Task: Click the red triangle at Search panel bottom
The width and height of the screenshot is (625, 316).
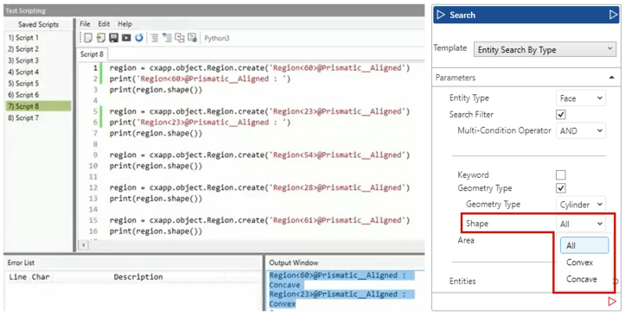Action: click(x=612, y=301)
